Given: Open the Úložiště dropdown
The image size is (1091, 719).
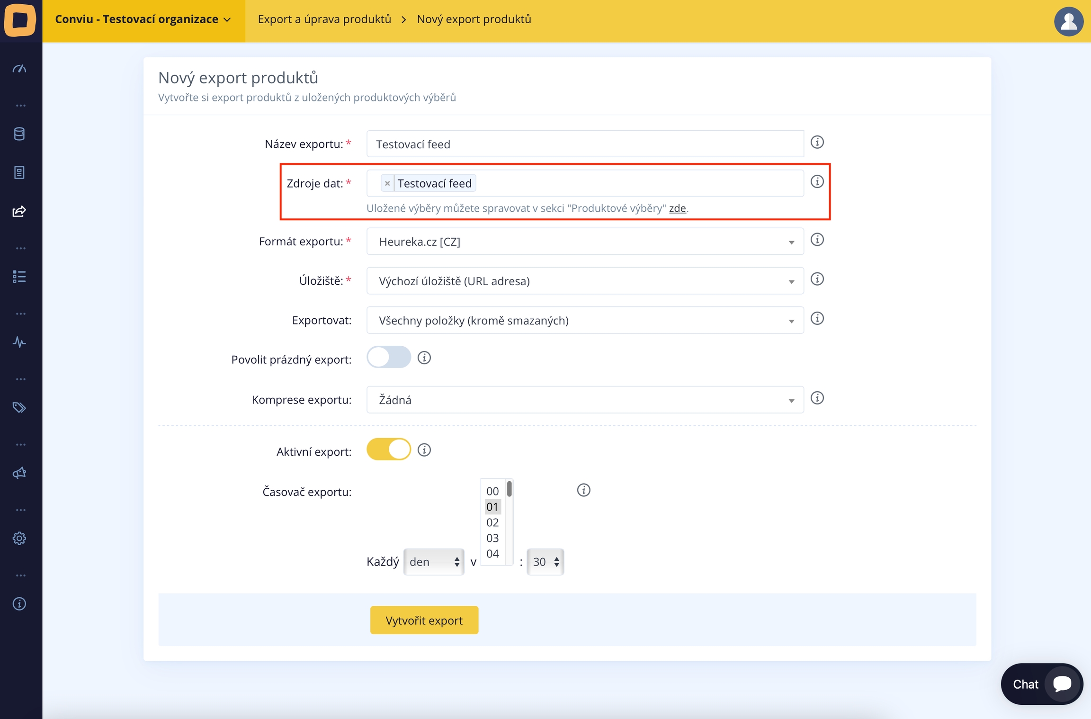Looking at the screenshot, I should tap(585, 281).
